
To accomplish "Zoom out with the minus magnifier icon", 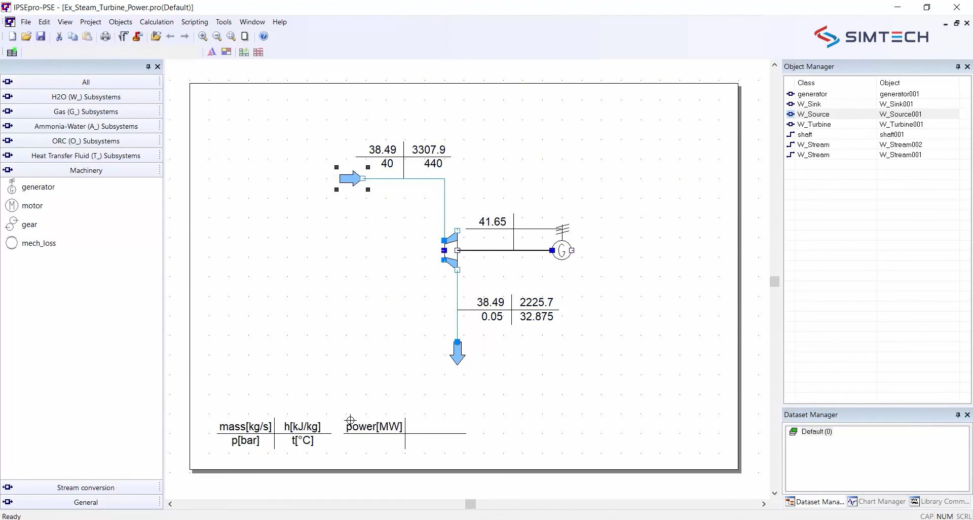I will tap(217, 36).
